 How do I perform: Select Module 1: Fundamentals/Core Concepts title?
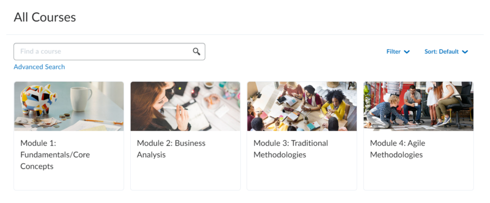coord(55,155)
